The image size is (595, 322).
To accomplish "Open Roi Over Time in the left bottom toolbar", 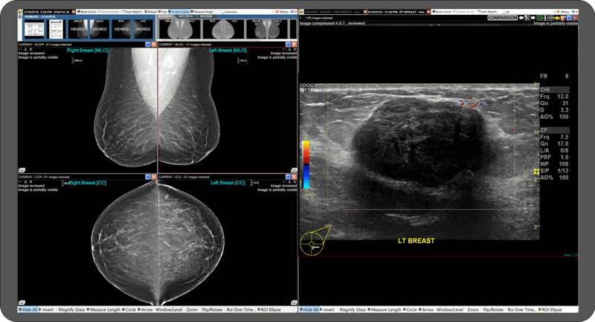I will [x=240, y=310].
